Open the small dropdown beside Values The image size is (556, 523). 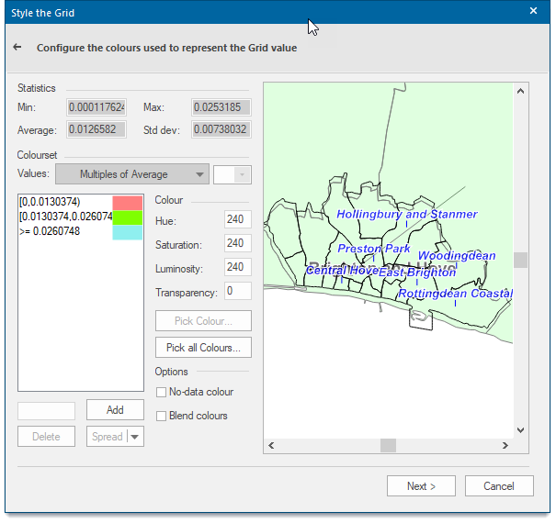click(x=233, y=174)
